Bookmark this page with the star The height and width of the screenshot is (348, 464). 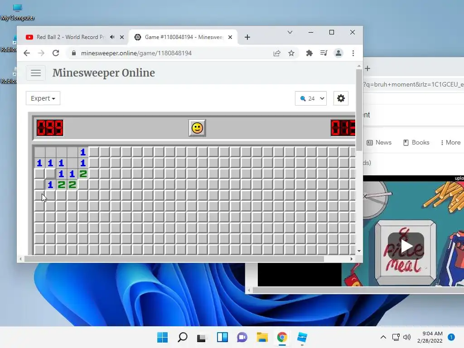click(291, 53)
